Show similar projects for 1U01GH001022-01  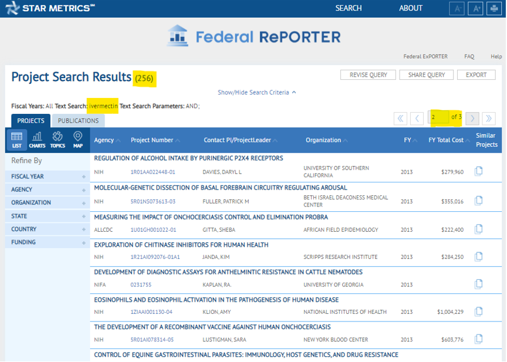pyautogui.click(x=479, y=229)
